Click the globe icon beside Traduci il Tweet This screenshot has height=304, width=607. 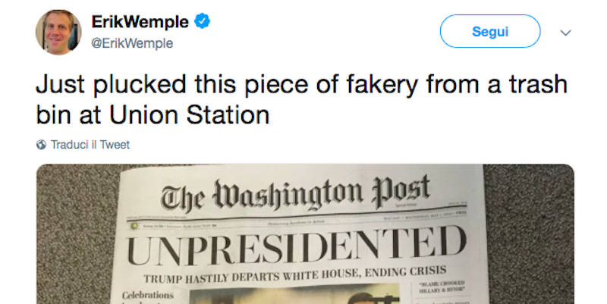[41, 145]
